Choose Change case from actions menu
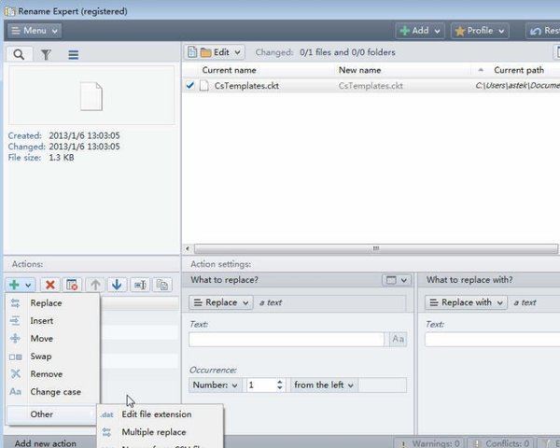The height and width of the screenshot is (448, 560). click(x=54, y=392)
